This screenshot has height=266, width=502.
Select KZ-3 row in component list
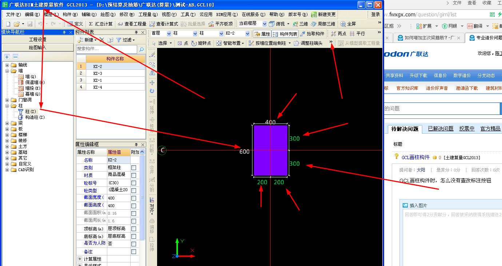[111, 73]
